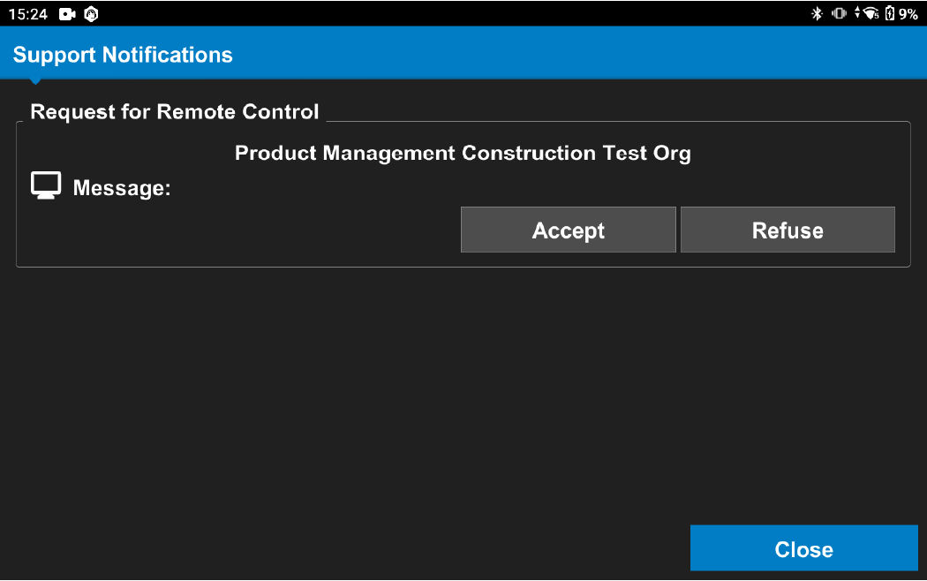This screenshot has height=581, width=927.
Task: Click the Support Notifications header title
Action: click(123, 55)
